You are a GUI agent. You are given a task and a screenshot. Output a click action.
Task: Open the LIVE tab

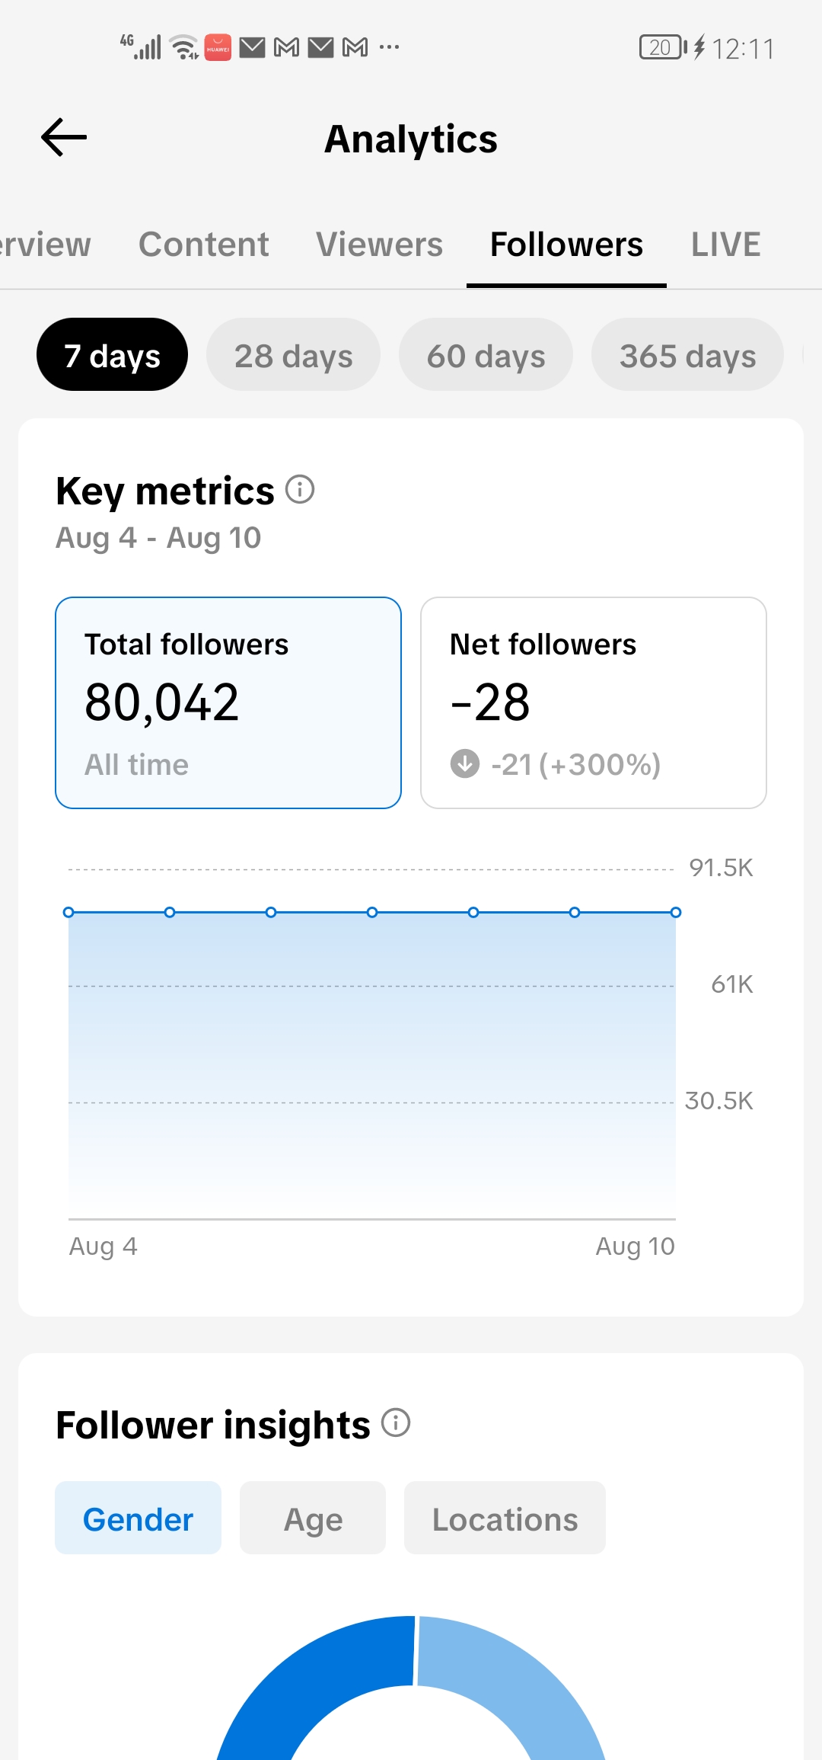tap(725, 245)
